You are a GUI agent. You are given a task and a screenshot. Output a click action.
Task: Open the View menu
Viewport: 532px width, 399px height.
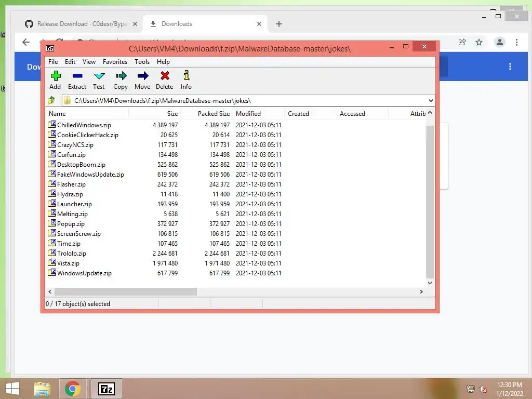[89, 62]
